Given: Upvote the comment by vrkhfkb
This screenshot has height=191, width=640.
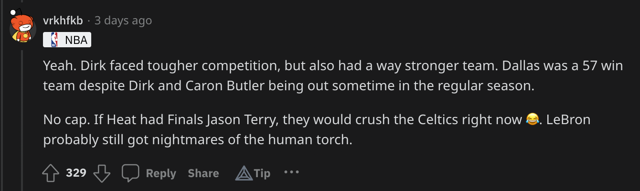Looking at the screenshot, I should coord(51,173).
